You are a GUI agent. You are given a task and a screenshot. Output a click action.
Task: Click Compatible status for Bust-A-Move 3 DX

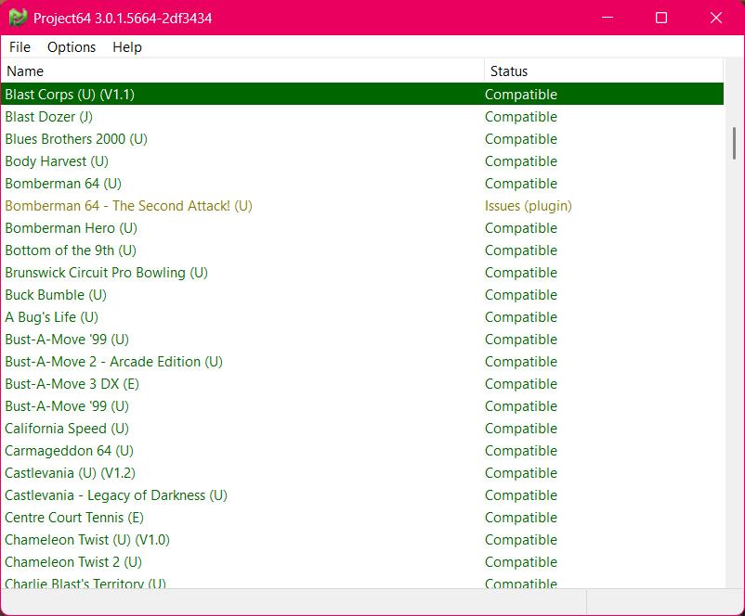521,384
